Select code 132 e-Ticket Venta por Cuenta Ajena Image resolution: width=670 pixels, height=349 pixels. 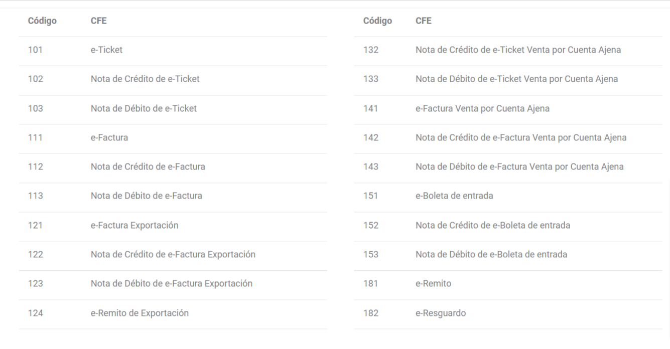(508, 50)
